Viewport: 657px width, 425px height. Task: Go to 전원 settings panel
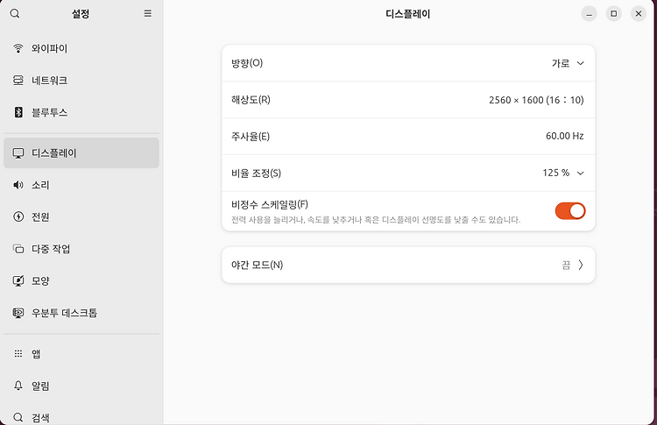(81, 216)
